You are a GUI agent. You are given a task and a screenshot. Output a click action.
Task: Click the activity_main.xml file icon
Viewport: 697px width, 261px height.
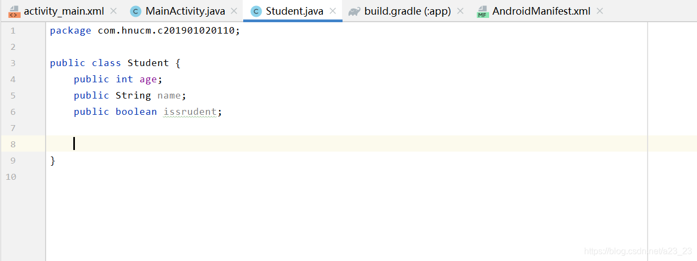pos(14,11)
